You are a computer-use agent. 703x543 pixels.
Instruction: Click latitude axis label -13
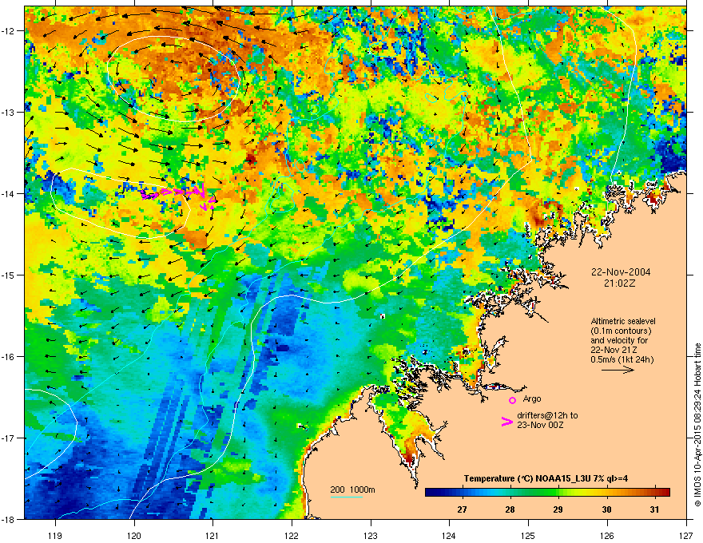[8, 112]
